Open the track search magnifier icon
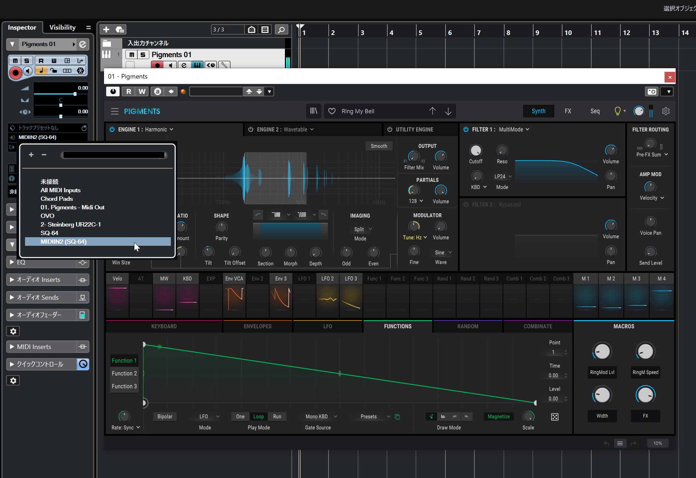 [281, 29]
